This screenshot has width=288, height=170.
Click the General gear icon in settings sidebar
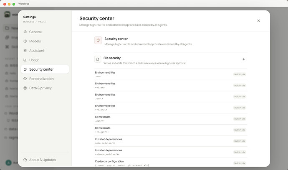pos(25,32)
